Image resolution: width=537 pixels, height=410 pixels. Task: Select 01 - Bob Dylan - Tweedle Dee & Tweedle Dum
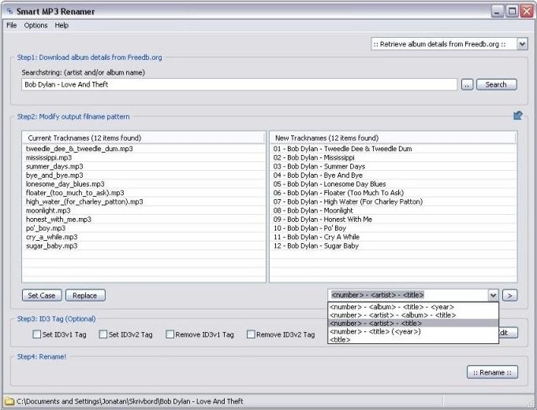393,149
